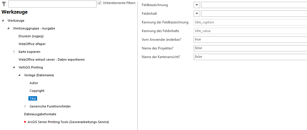
Task: Select WebOffice ePaper in the tree
Action: (x=32, y=44)
